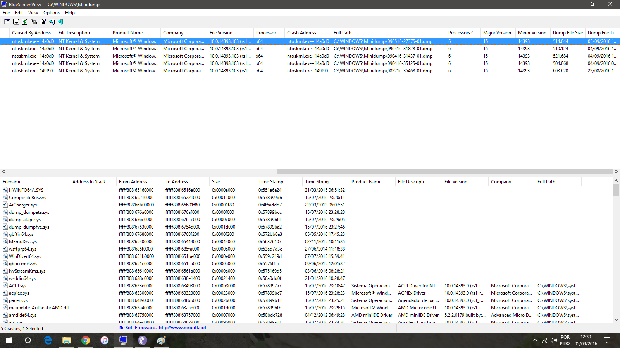Open the Windows Start menu
This screenshot has width=620, height=348.
coord(9,340)
